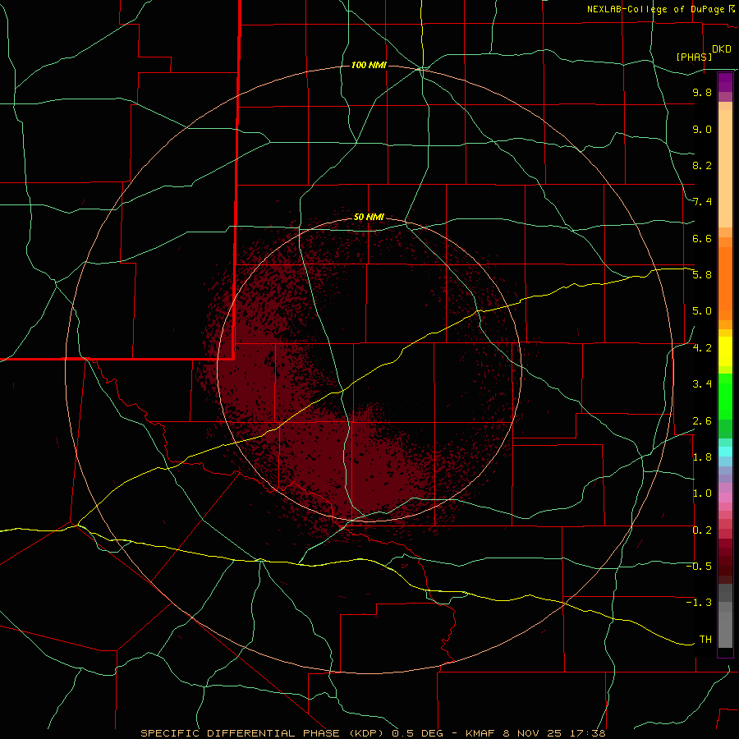Screen dimensions: 739x739
Task: Pick the bright green segment of color bar
Action: point(725,397)
